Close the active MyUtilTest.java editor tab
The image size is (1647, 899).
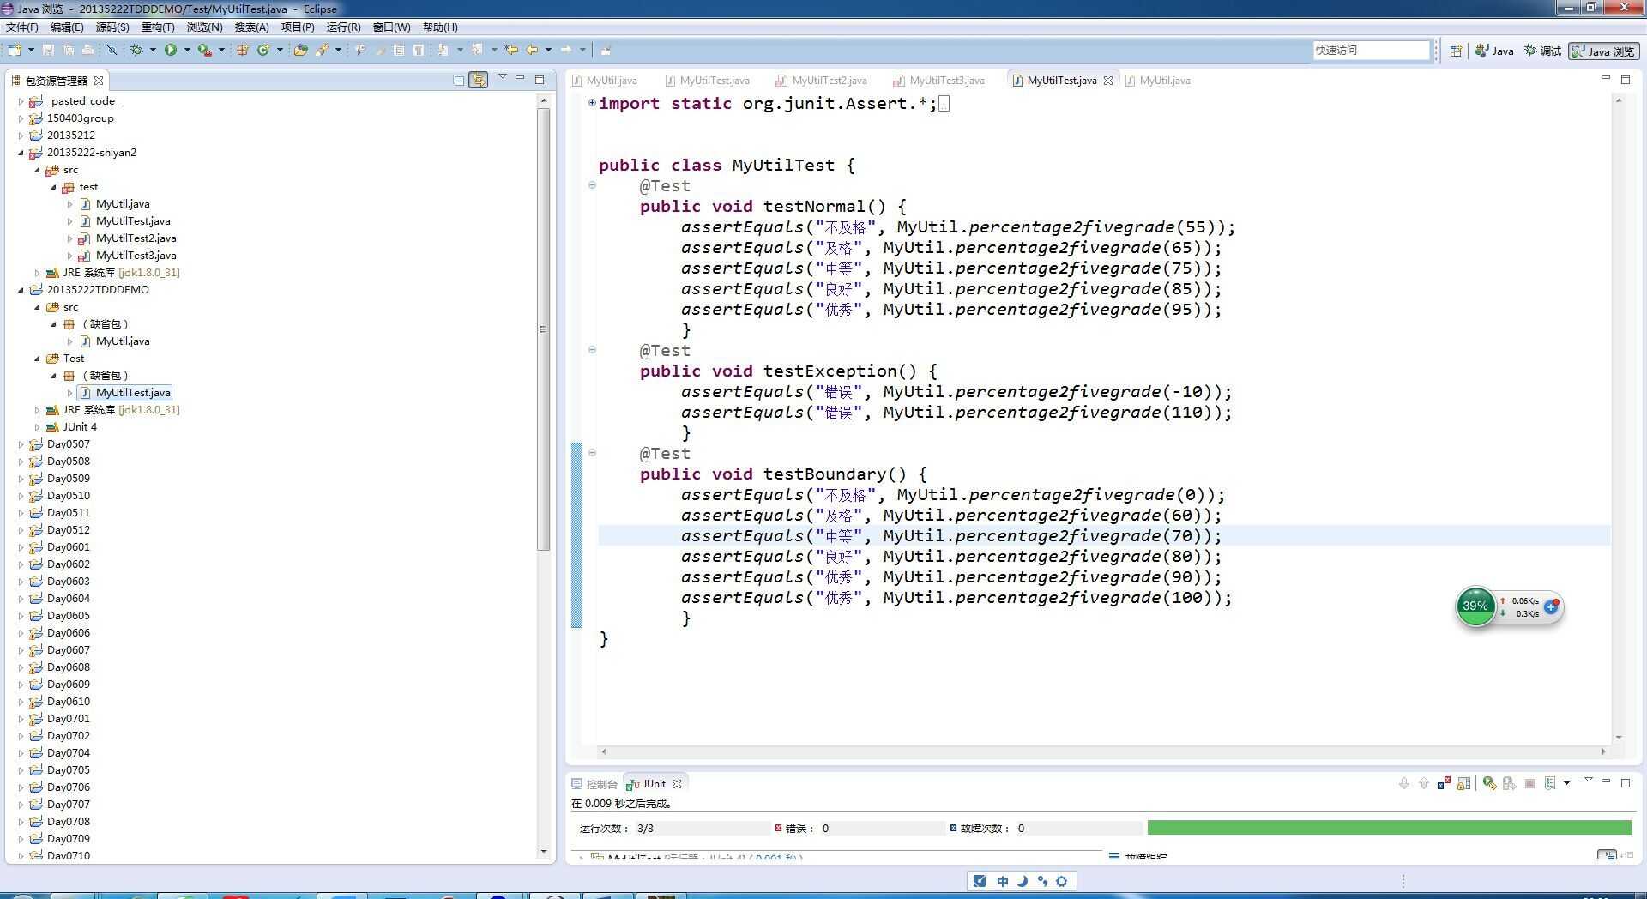1108,81
